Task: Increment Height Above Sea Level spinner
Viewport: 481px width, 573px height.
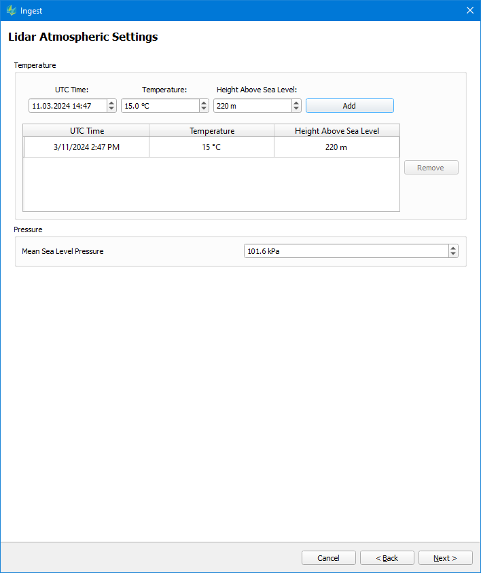Action: [x=296, y=103]
